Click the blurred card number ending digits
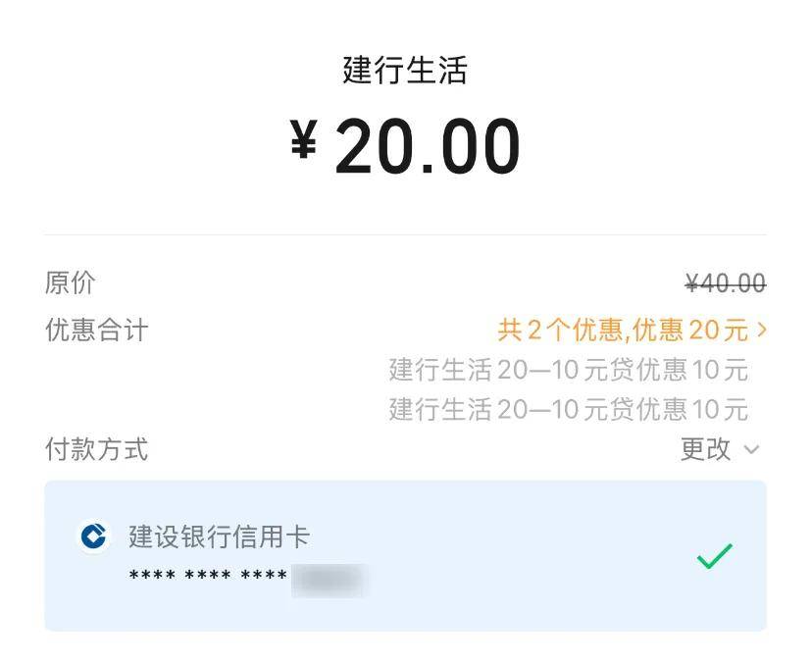Screen dimensions: 811x664 329,579
